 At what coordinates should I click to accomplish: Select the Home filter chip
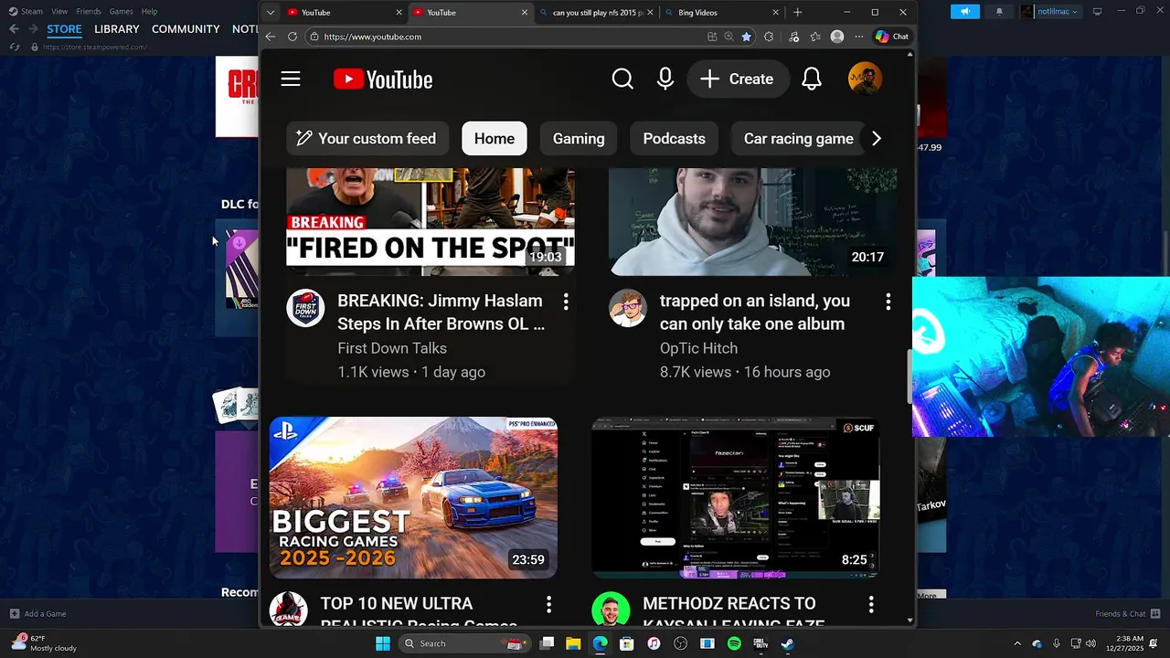(495, 139)
